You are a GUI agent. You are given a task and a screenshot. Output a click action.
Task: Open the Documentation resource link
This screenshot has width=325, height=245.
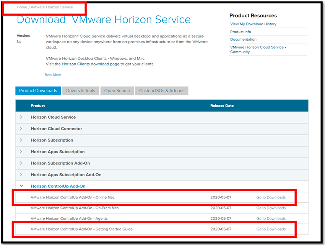(243, 40)
